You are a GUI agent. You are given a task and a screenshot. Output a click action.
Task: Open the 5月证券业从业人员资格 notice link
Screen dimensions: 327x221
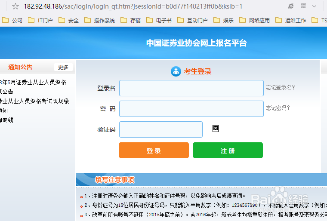coord(33,82)
